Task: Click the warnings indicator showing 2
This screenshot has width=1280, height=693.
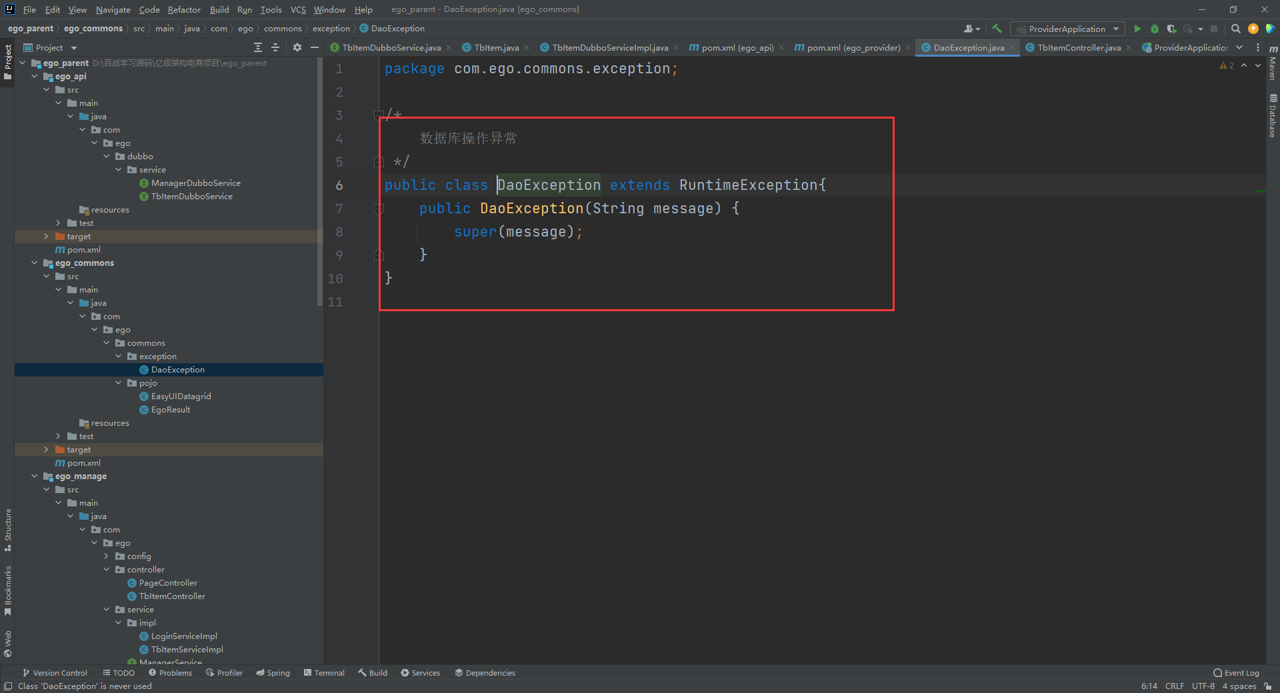Action: [x=1227, y=65]
